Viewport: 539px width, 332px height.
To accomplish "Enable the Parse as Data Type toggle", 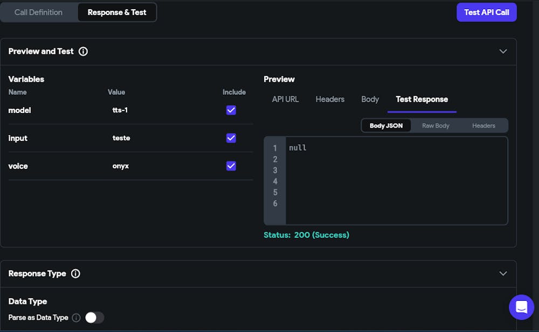I will (94, 317).
